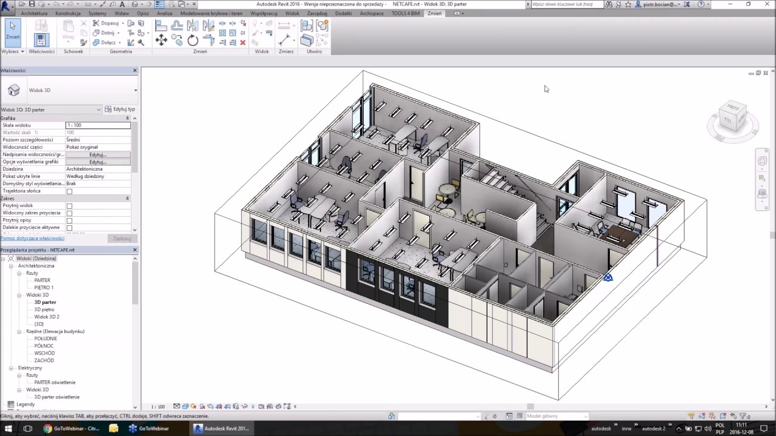Screen dimensions: 776x436
Task: Click Edytuj for Nadpisania widoczności
Action: tap(98, 154)
